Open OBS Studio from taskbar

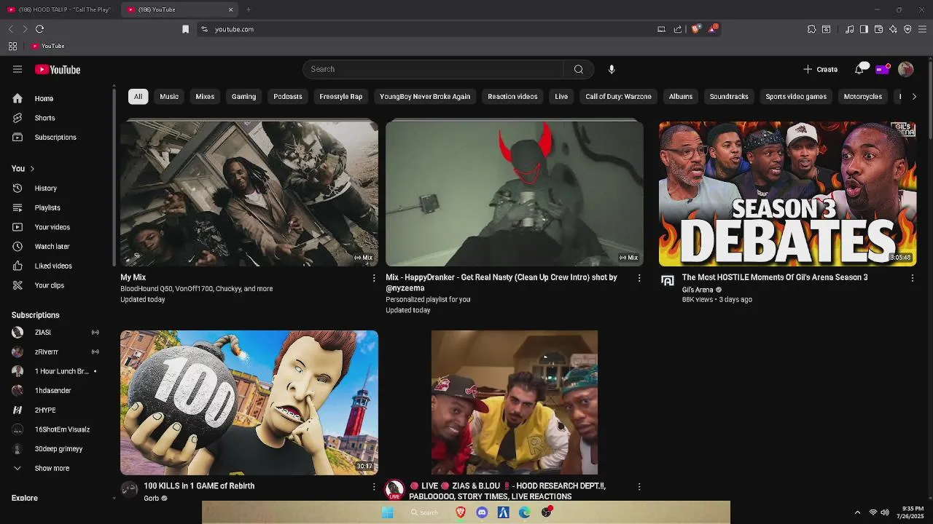coord(546,512)
